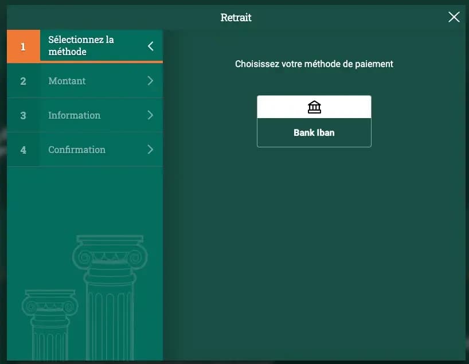Click the bank icon inside the payment tile

(x=314, y=107)
